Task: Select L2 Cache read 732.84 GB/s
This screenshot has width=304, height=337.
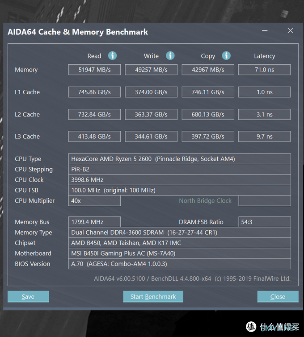Action: (94, 114)
